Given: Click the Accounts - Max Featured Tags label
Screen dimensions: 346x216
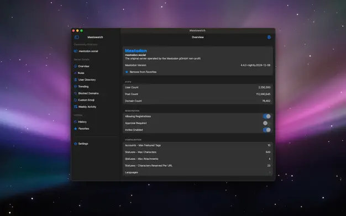Looking at the screenshot, I should [x=143, y=145].
